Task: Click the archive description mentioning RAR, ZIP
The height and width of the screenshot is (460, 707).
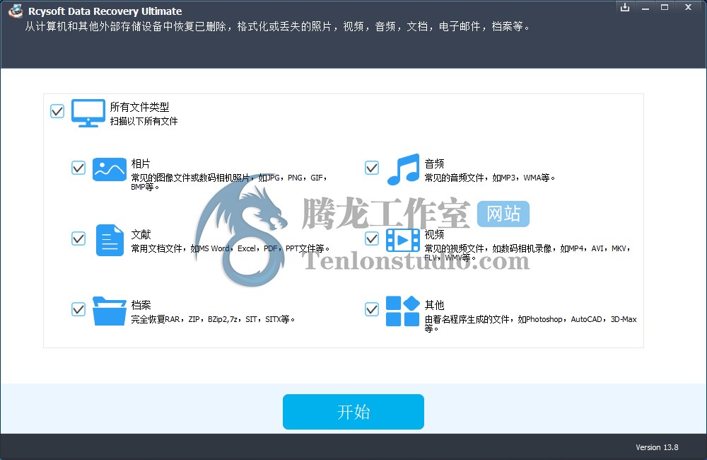Action: pos(213,319)
